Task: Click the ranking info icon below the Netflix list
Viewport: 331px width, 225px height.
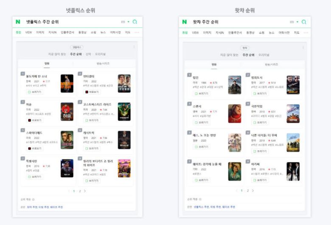Action: pyautogui.click(x=33, y=199)
